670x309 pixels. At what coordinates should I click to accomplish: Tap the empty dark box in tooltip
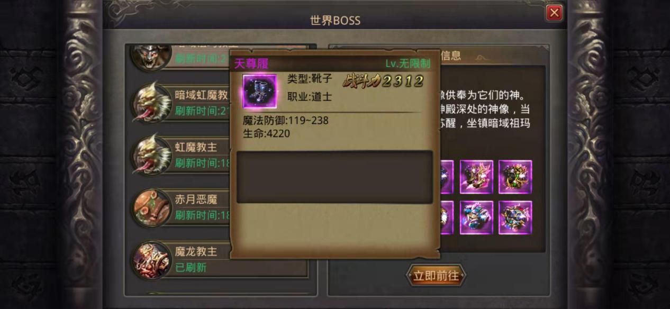pyautogui.click(x=334, y=177)
